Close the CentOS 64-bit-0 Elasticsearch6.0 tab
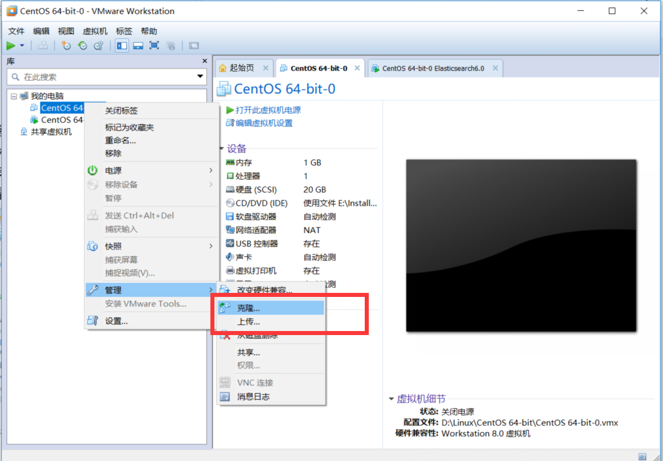 point(495,68)
